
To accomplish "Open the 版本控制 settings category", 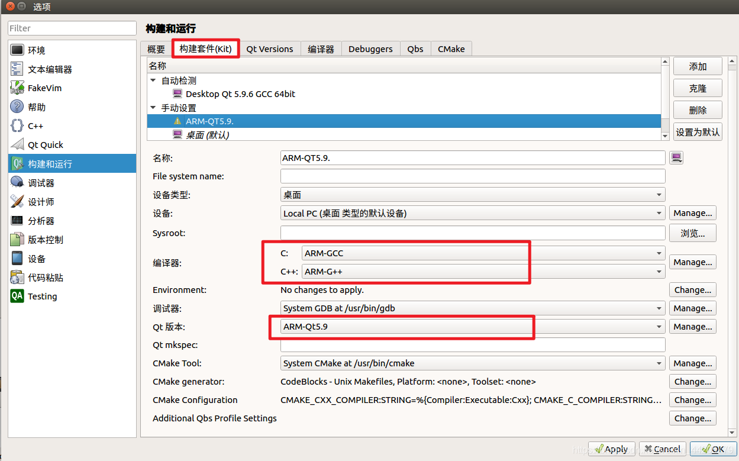I will (72, 240).
